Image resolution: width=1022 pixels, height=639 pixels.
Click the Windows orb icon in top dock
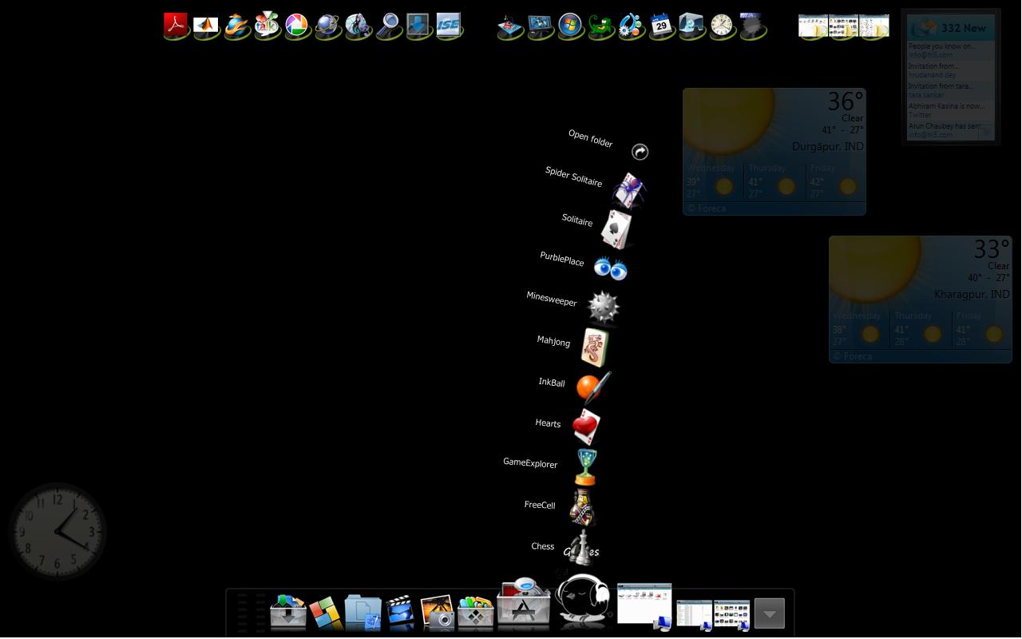point(571,26)
